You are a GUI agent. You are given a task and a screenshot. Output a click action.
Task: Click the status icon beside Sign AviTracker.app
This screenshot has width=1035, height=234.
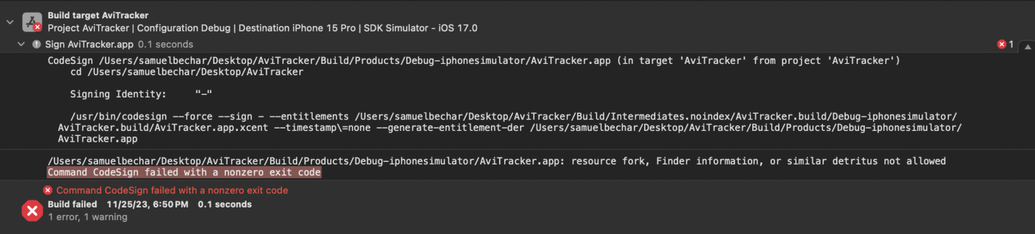tap(37, 44)
